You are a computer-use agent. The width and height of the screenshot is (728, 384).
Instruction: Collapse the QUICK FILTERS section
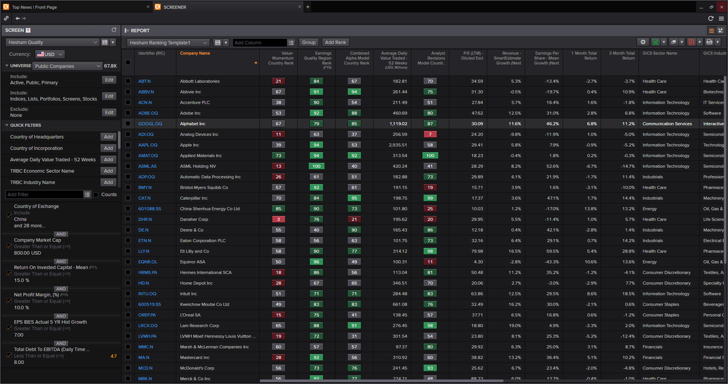click(6, 125)
